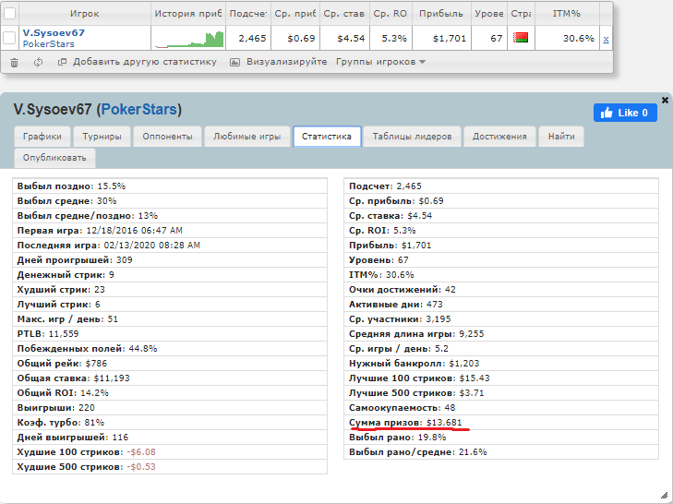Open the Группы игроков dropdown
673x504 pixels.
(380, 62)
